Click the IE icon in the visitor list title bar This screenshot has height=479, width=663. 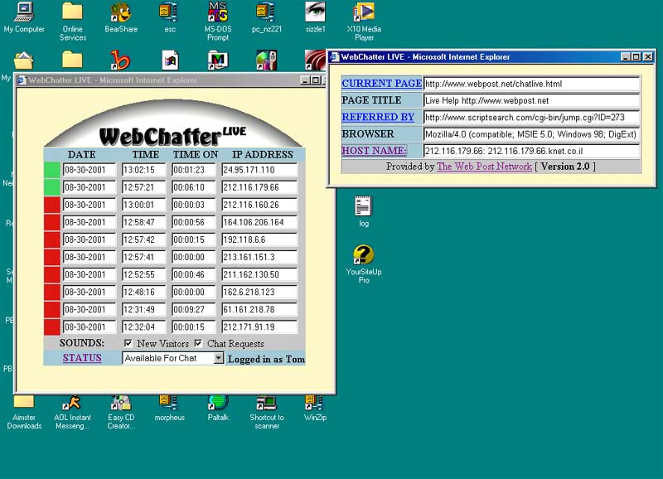(22, 80)
